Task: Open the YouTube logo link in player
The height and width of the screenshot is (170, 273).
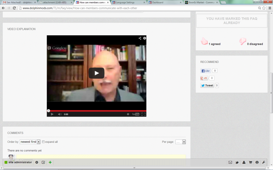Action: pos(135,114)
